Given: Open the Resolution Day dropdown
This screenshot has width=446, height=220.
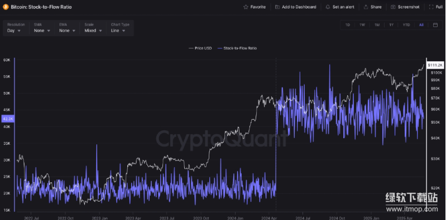Looking at the screenshot, I should (x=16, y=28).
